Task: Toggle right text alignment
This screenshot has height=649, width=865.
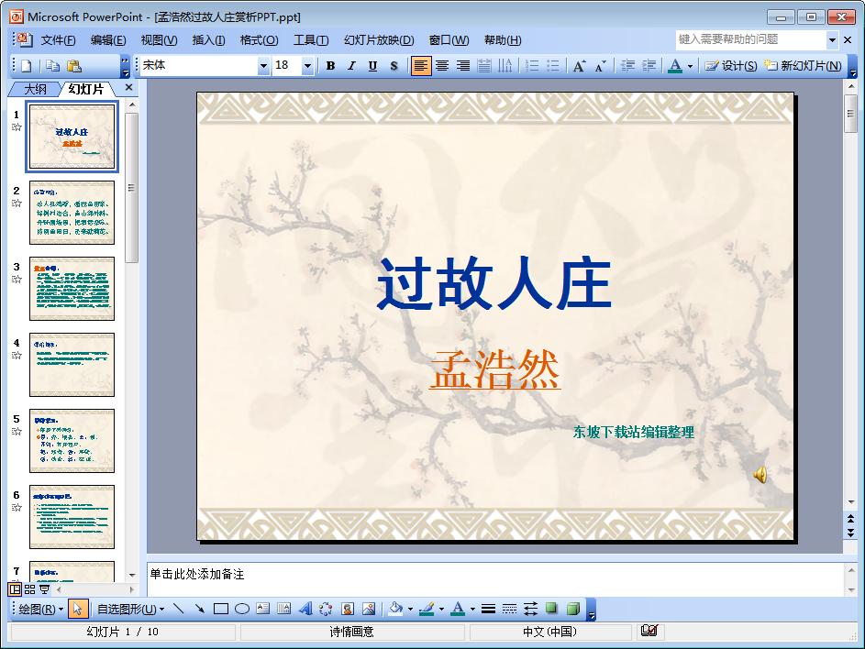Action: click(463, 66)
